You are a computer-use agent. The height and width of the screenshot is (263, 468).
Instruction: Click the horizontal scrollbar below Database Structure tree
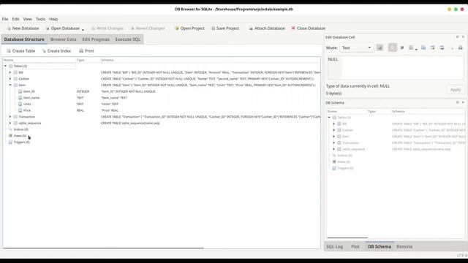[103, 248]
